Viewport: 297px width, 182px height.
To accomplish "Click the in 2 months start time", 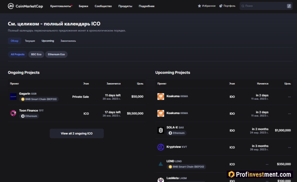I will coord(260,129).
